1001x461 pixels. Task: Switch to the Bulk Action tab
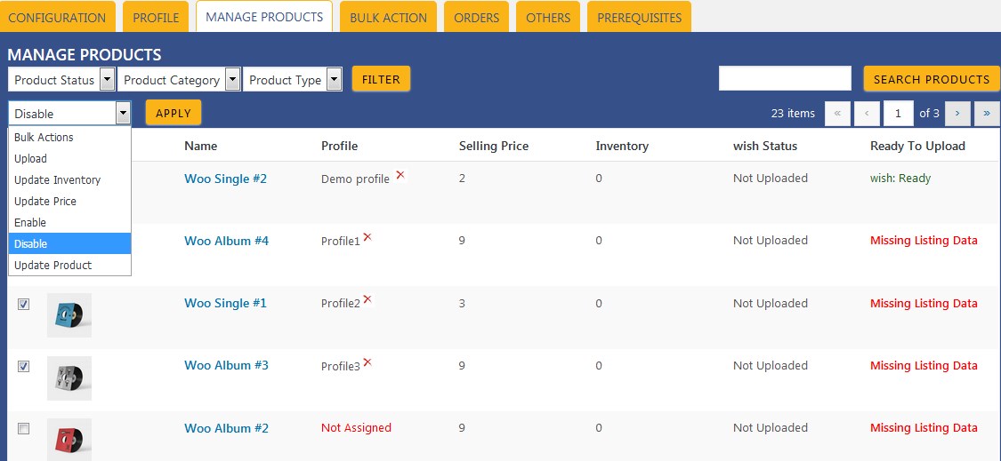(388, 17)
